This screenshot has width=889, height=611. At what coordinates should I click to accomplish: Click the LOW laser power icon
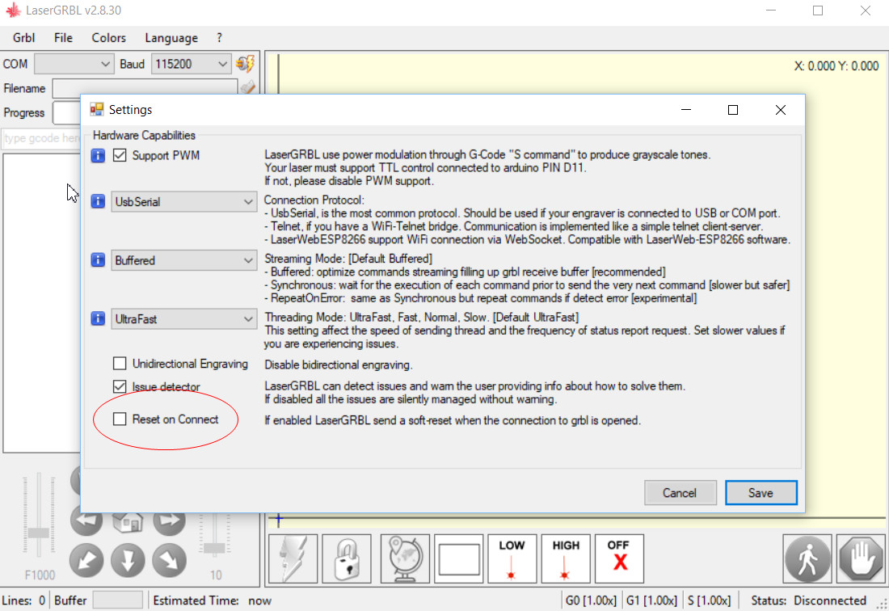pyautogui.click(x=512, y=558)
